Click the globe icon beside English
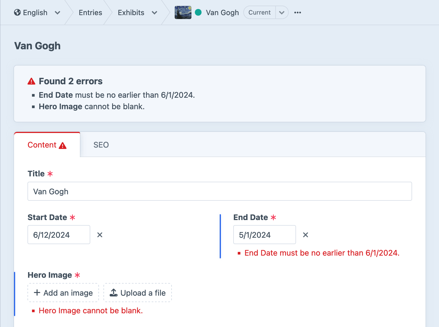 click(x=17, y=13)
